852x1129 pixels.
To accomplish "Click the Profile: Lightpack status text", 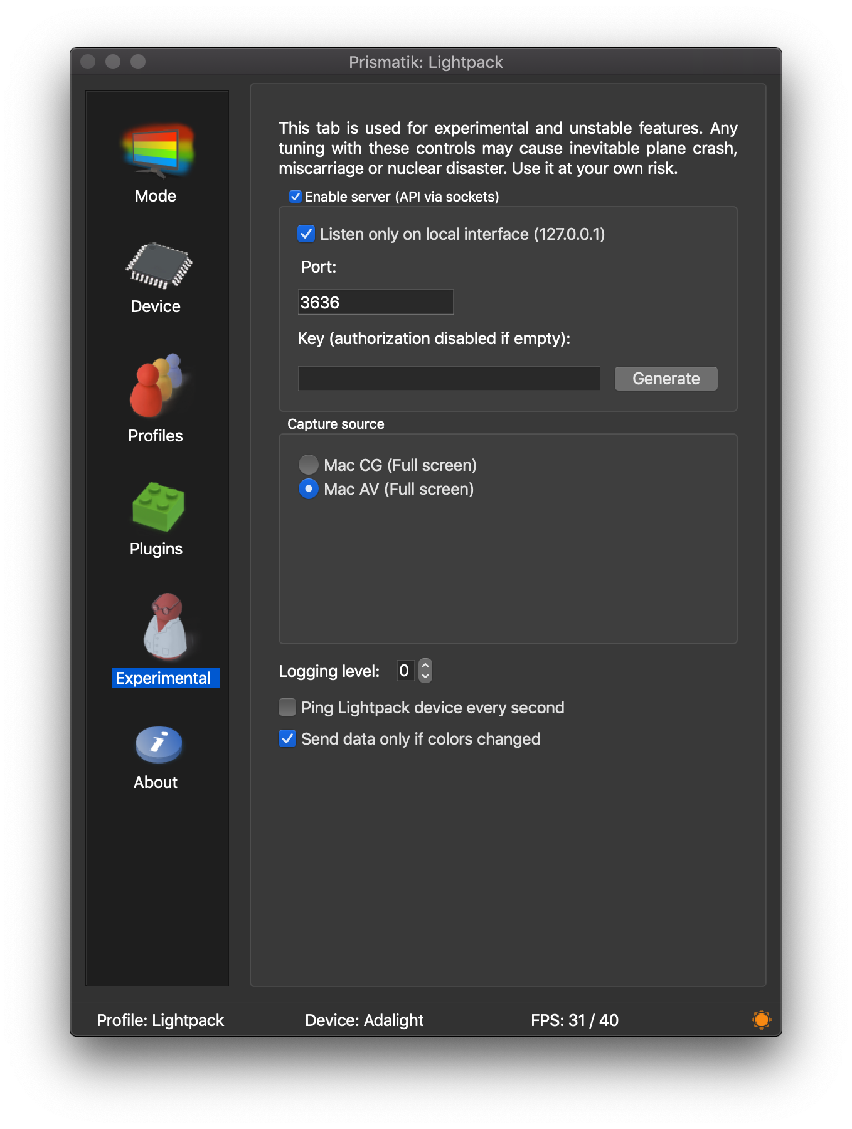I will click(160, 1020).
